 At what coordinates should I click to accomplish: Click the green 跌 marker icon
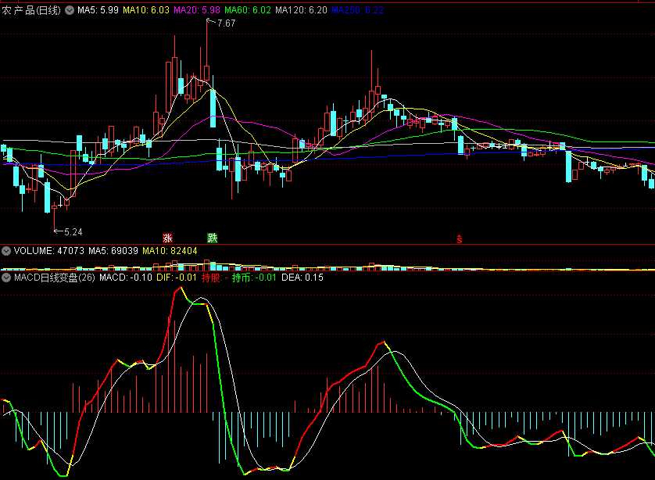(212, 238)
